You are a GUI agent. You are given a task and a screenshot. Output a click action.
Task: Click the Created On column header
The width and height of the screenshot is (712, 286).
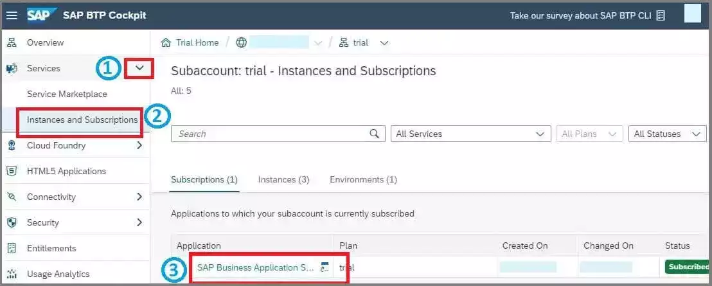[x=525, y=246]
